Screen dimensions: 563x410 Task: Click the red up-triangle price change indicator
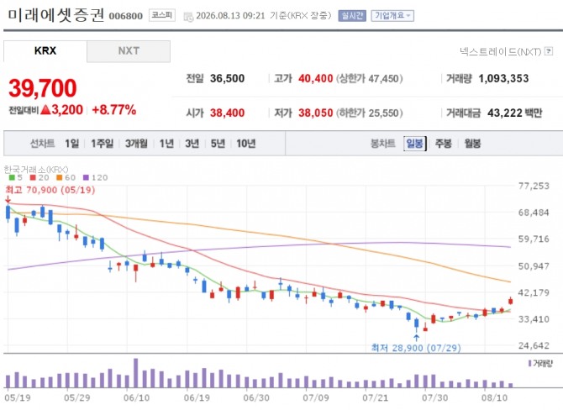(x=45, y=109)
